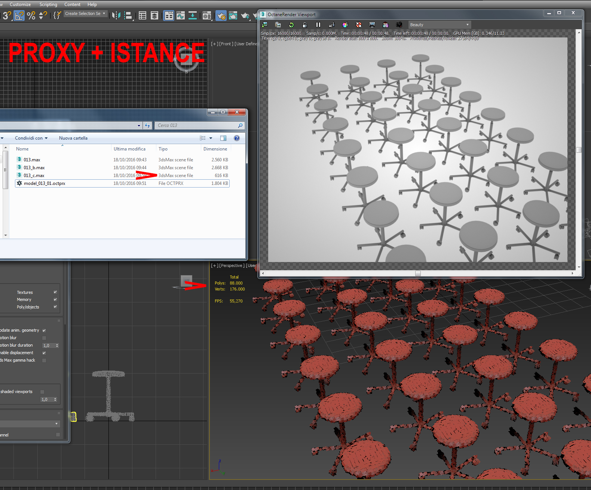591x490 pixels.
Task: Open Render Setup teapot with gear
Action: coord(221,15)
